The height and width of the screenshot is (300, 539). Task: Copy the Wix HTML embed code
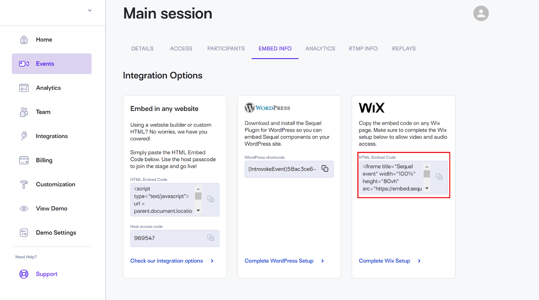point(439,177)
